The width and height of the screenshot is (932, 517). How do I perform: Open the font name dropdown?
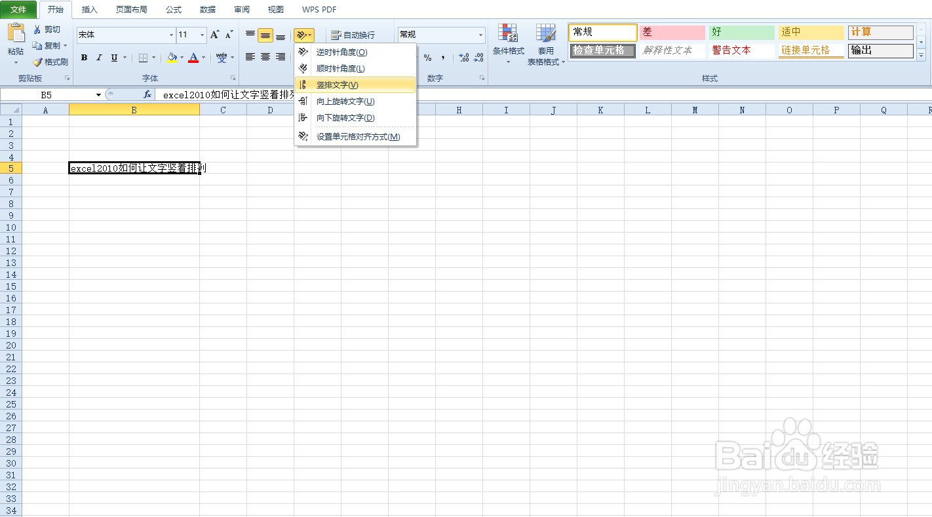point(171,35)
